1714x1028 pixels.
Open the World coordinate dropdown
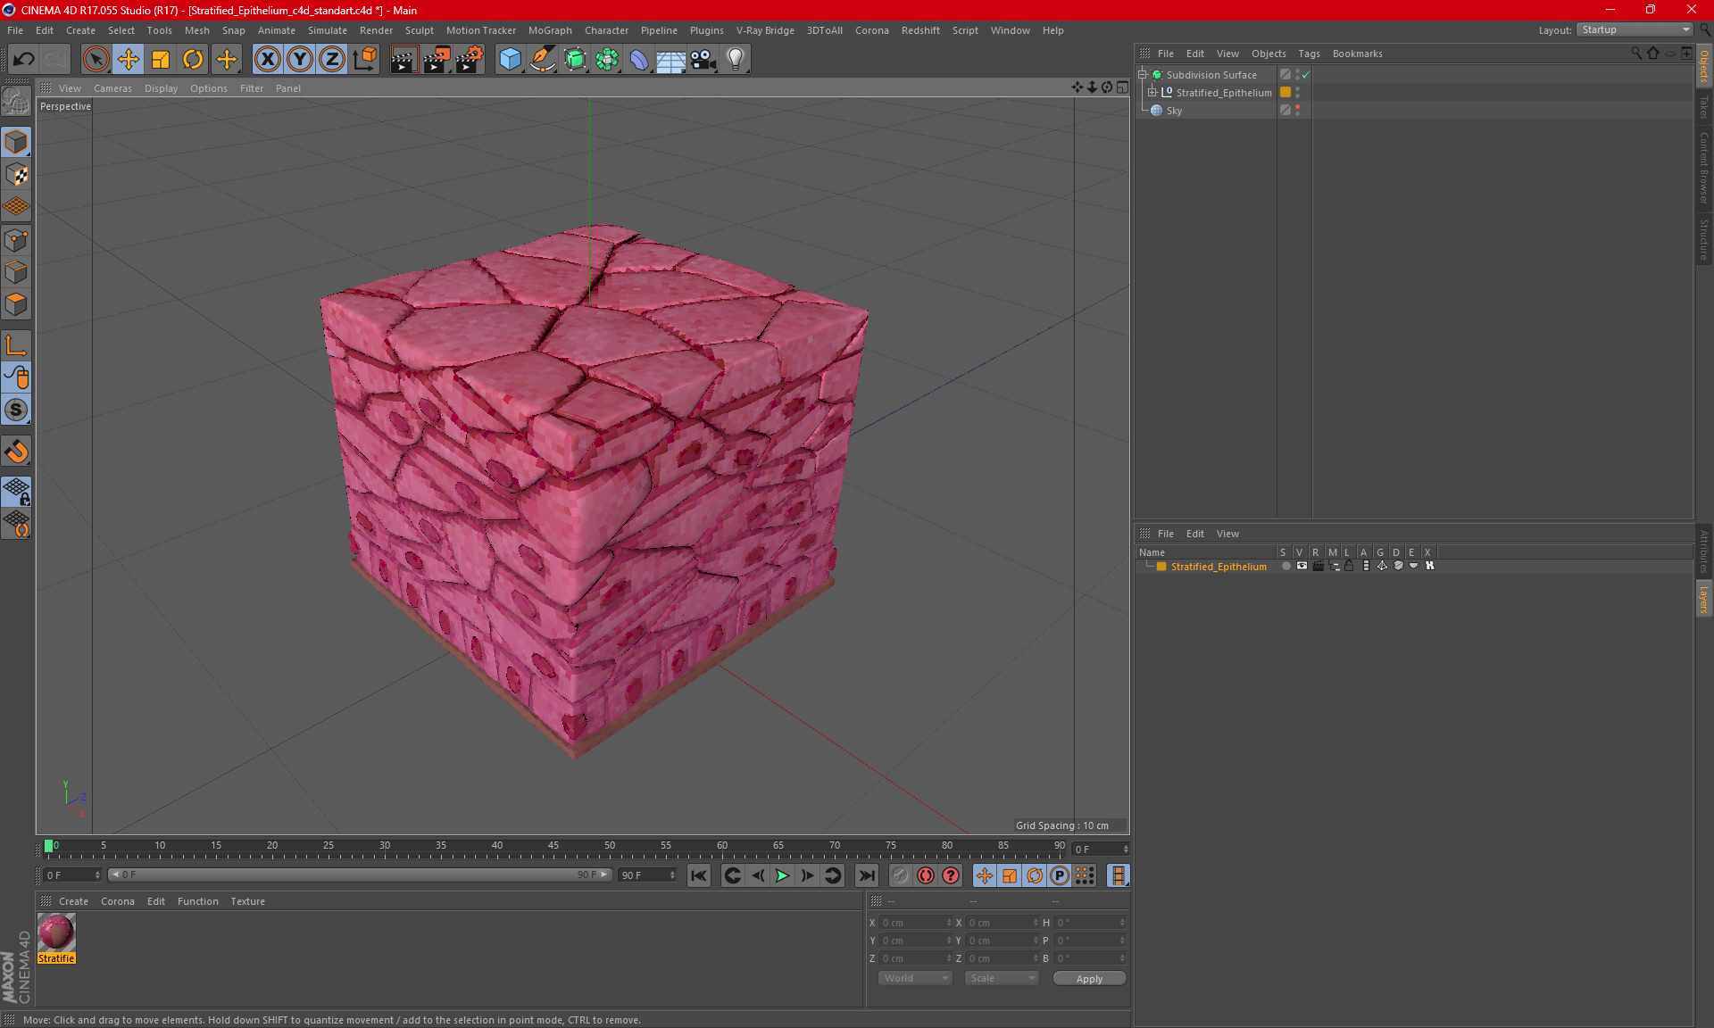[x=916, y=978]
